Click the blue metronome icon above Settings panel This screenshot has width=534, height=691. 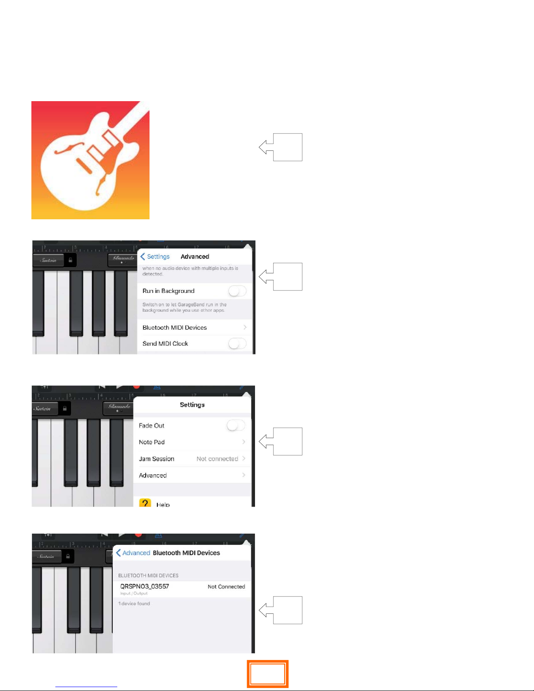coord(157,387)
